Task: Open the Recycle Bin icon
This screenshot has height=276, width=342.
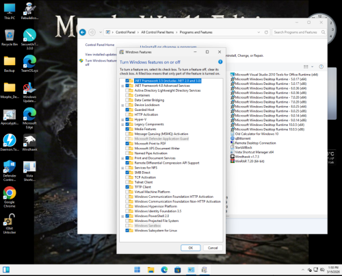Action: point(10,38)
